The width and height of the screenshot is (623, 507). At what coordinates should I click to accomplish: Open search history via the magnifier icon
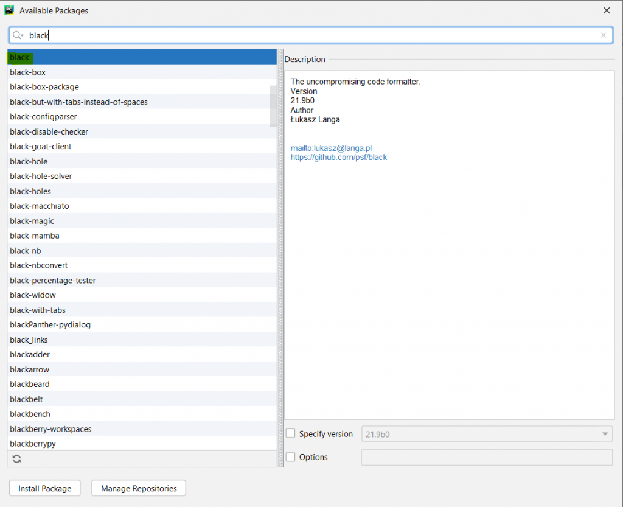[18, 35]
